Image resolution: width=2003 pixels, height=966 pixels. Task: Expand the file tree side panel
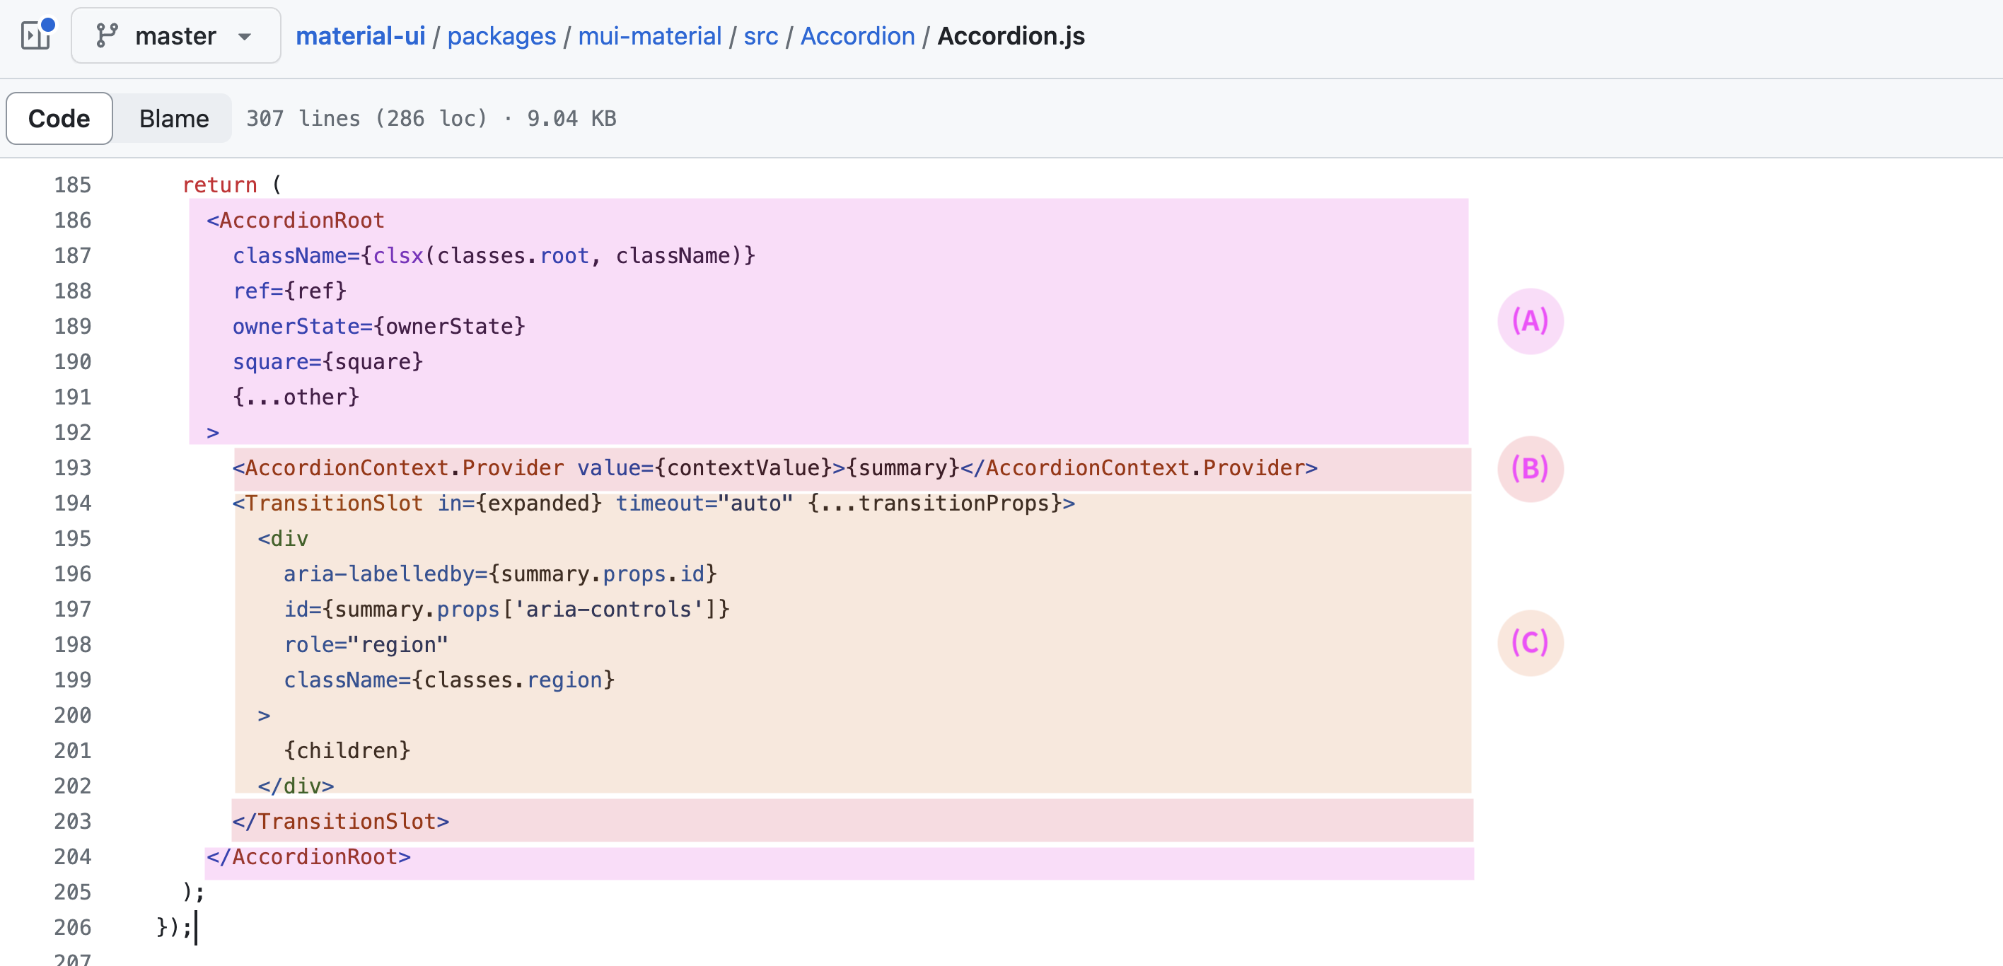[36, 36]
